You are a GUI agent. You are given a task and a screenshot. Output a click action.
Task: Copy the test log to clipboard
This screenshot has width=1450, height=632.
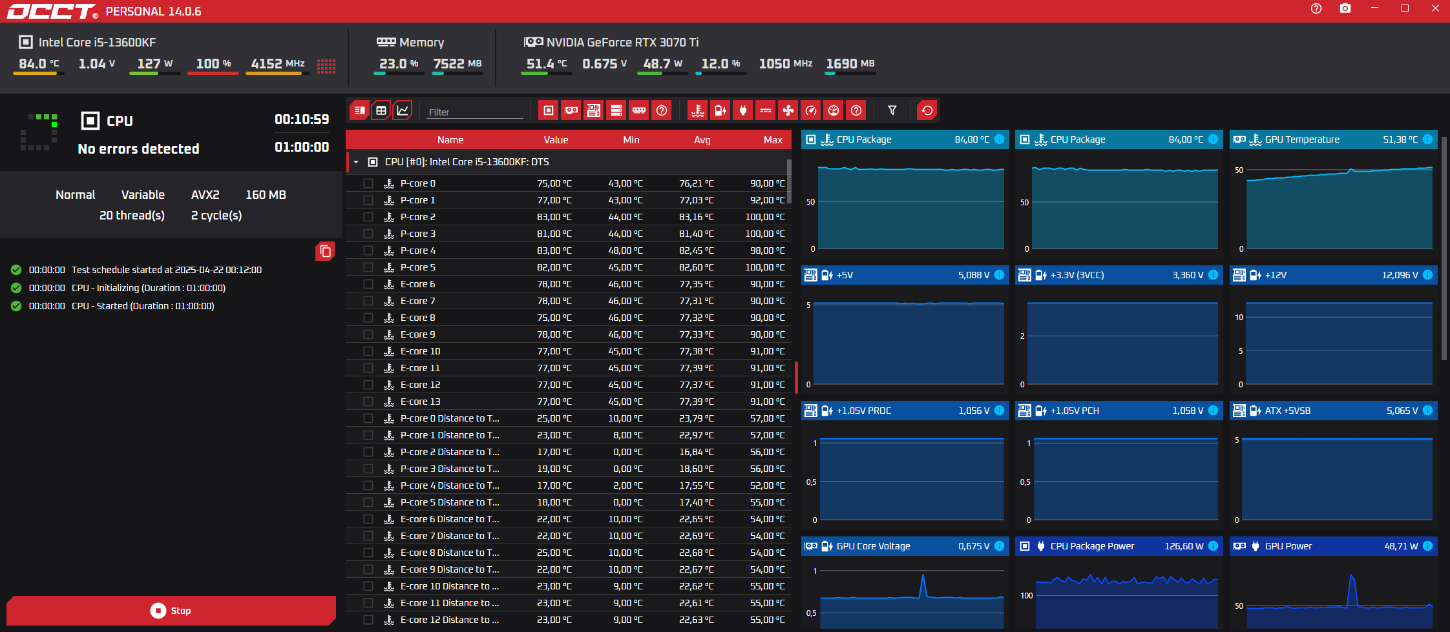[x=325, y=251]
